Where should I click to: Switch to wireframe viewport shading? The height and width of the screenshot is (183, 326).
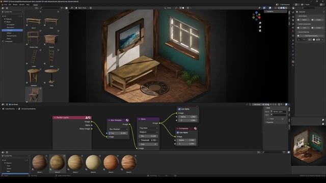[279, 8]
